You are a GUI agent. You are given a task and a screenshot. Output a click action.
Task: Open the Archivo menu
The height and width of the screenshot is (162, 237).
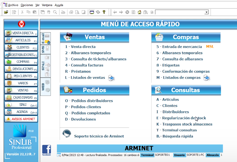coord(13,5)
